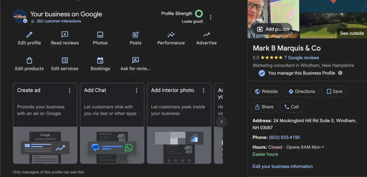Click See outside street view thumbnail
367x177 pixels.
pyautogui.click(x=333, y=25)
